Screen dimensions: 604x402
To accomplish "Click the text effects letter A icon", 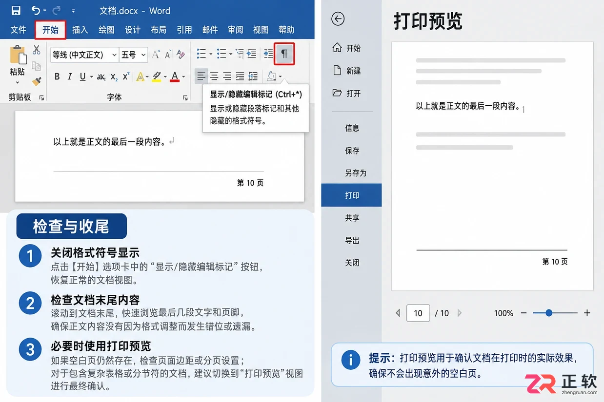I will pos(140,77).
